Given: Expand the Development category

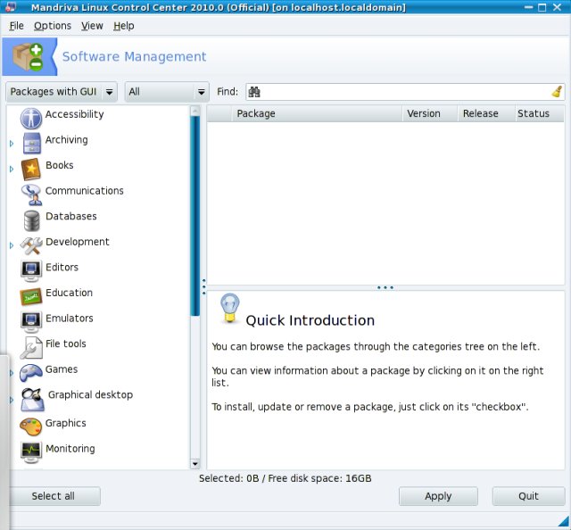Looking at the screenshot, I should click(12, 245).
